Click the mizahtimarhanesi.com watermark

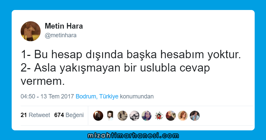pyautogui.click(x=133, y=136)
